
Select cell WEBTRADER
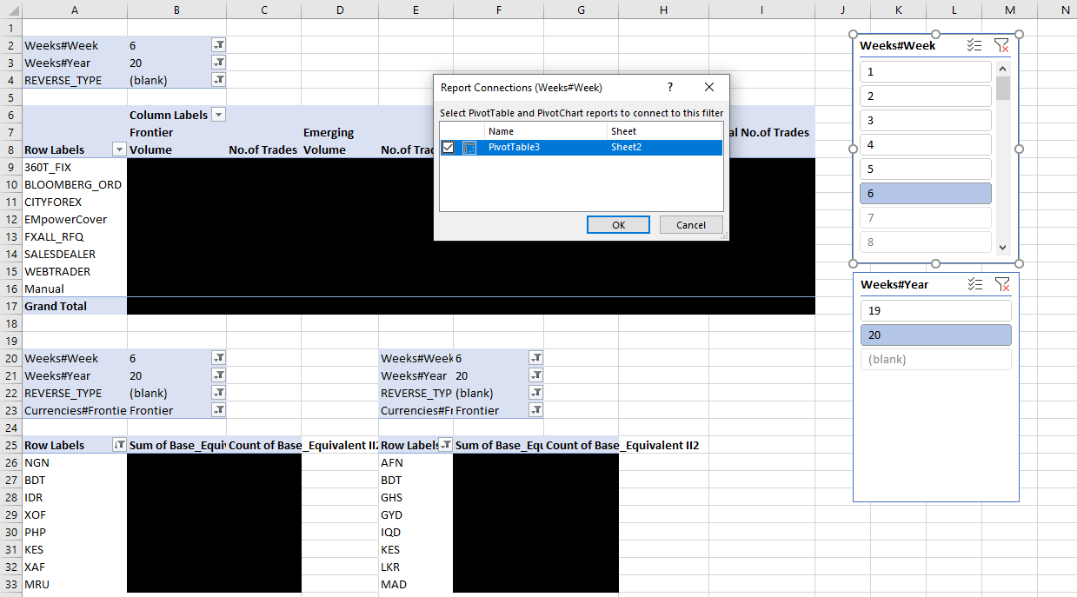[74, 271]
